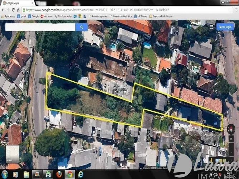This screenshot has width=239, height=179.
Task: Open the gmail bookmark
Action: pos(22,16)
